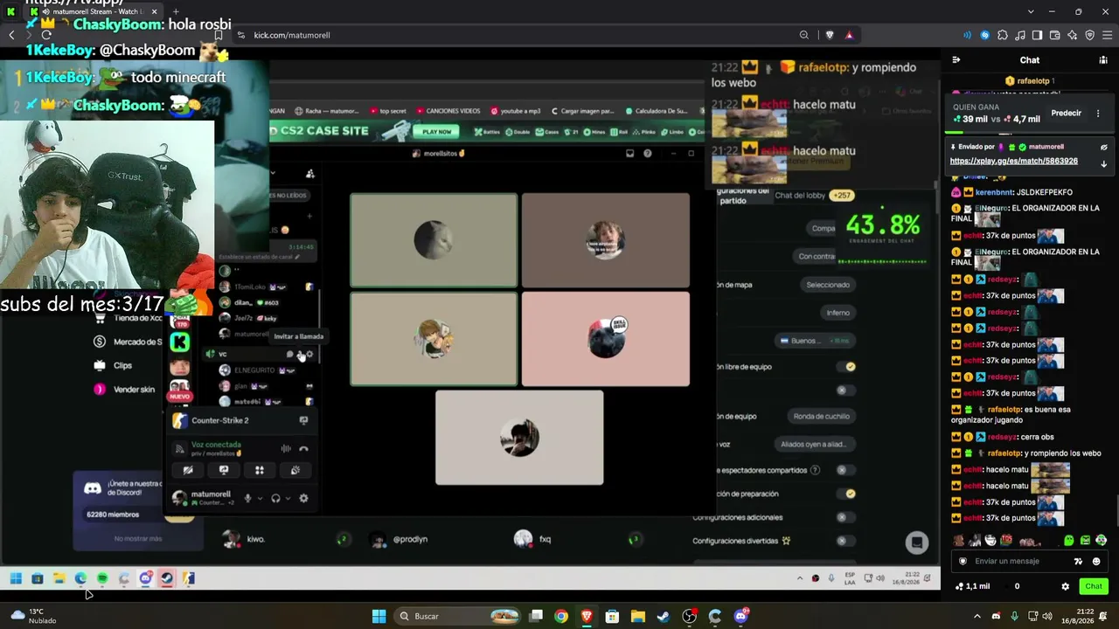
Task: Collapse the Kick chat panel
Action: coord(956,60)
